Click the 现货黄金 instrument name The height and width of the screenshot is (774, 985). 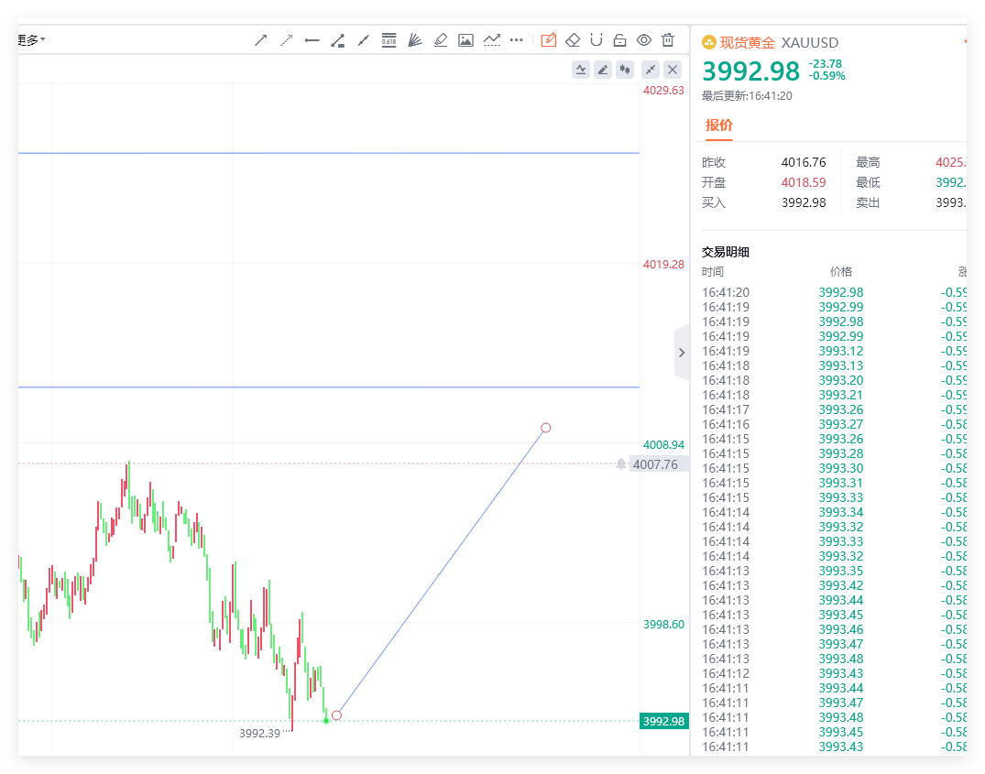point(747,43)
